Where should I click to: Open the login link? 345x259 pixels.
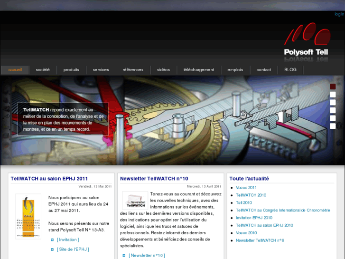pyautogui.click(x=339, y=14)
